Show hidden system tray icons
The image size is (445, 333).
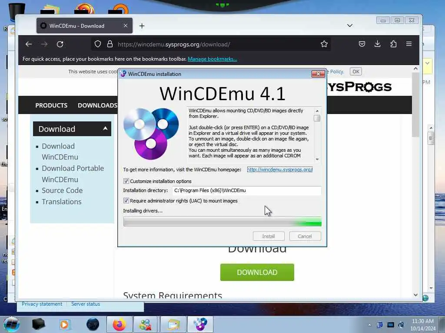click(369, 325)
